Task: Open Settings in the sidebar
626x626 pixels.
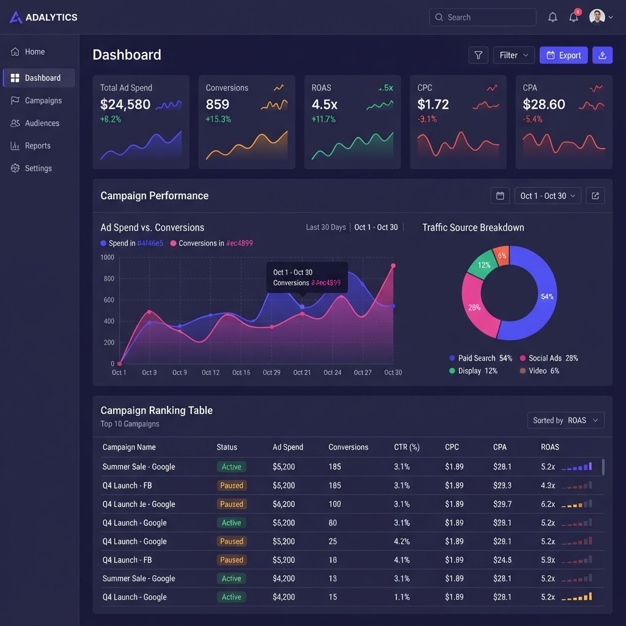Action: click(39, 168)
